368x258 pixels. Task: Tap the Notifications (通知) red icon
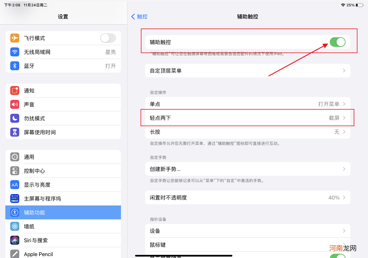click(x=15, y=90)
